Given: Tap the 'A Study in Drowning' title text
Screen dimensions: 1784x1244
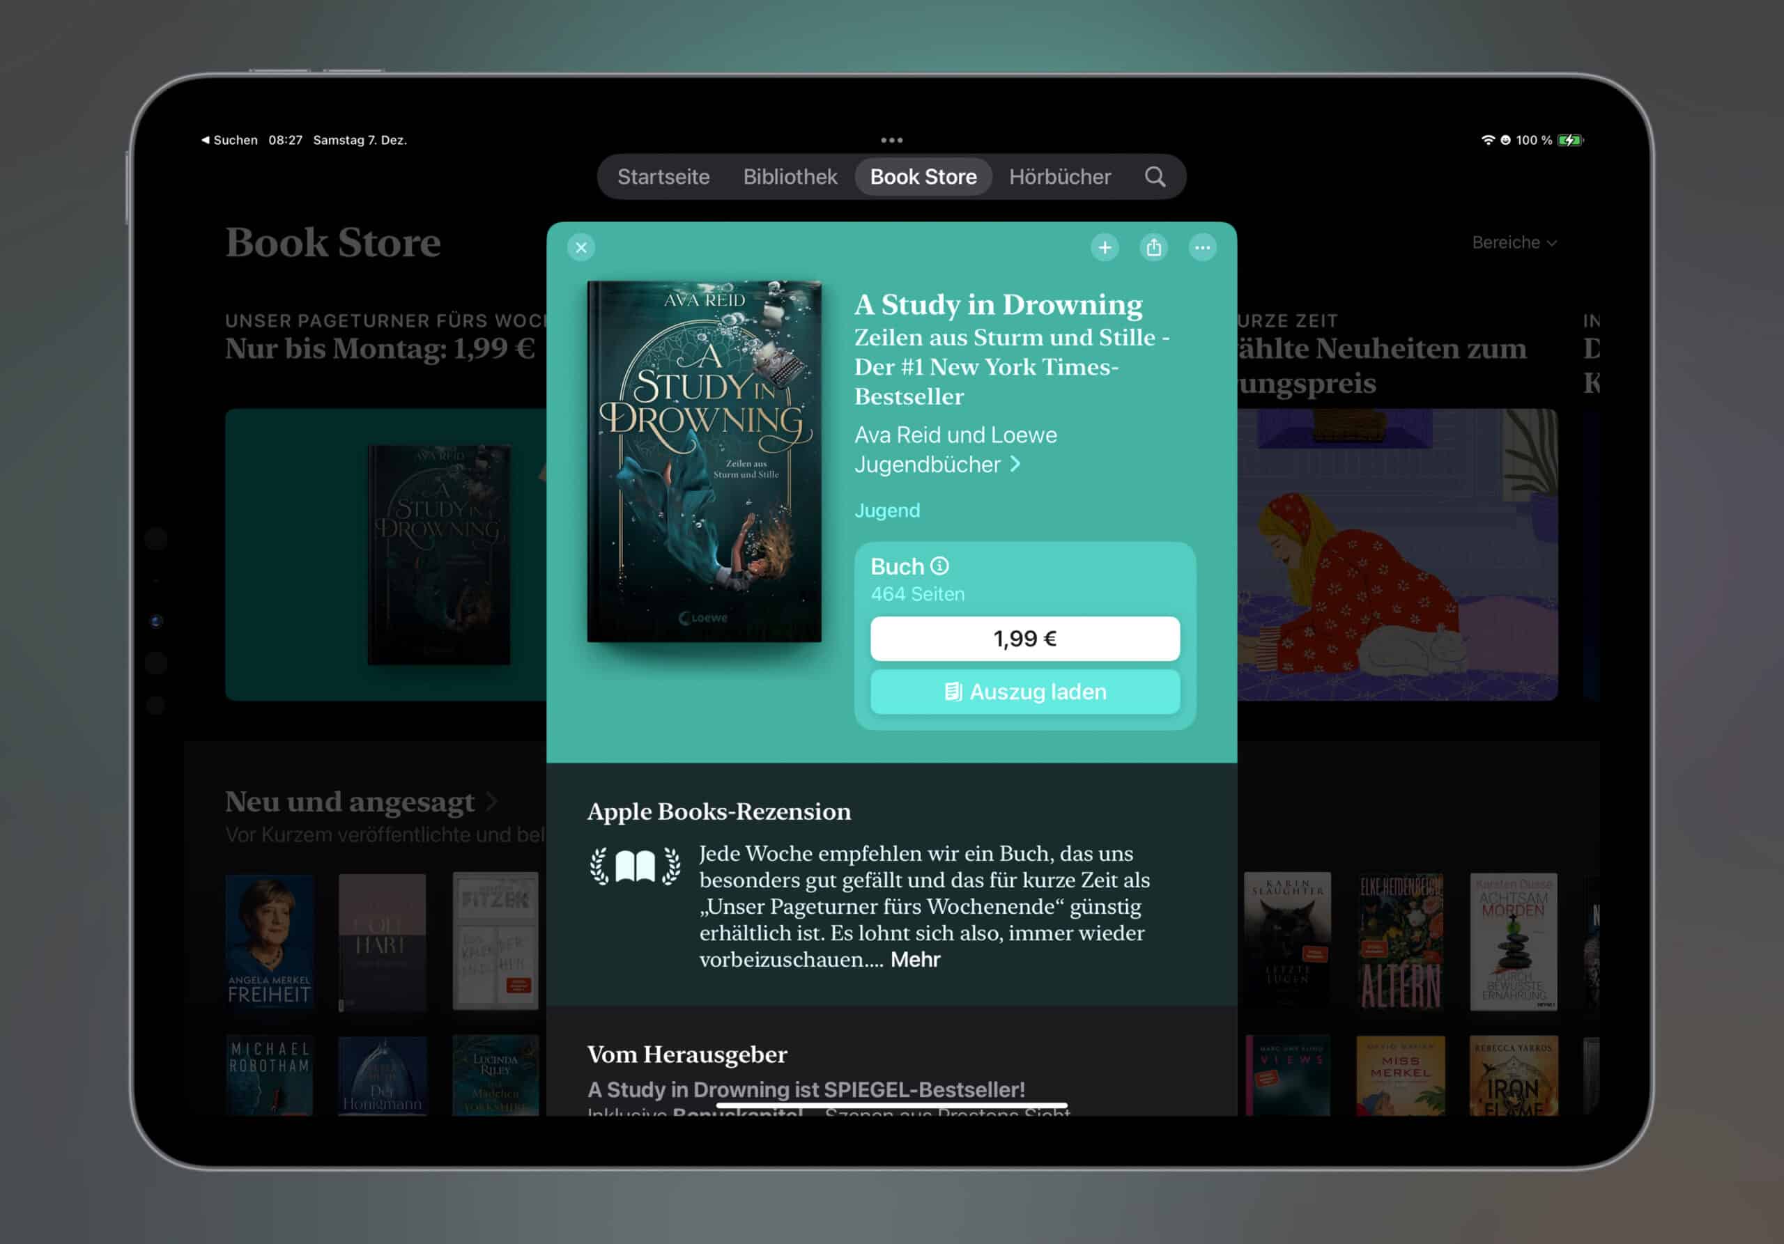Looking at the screenshot, I should pyautogui.click(x=999, y=304).
